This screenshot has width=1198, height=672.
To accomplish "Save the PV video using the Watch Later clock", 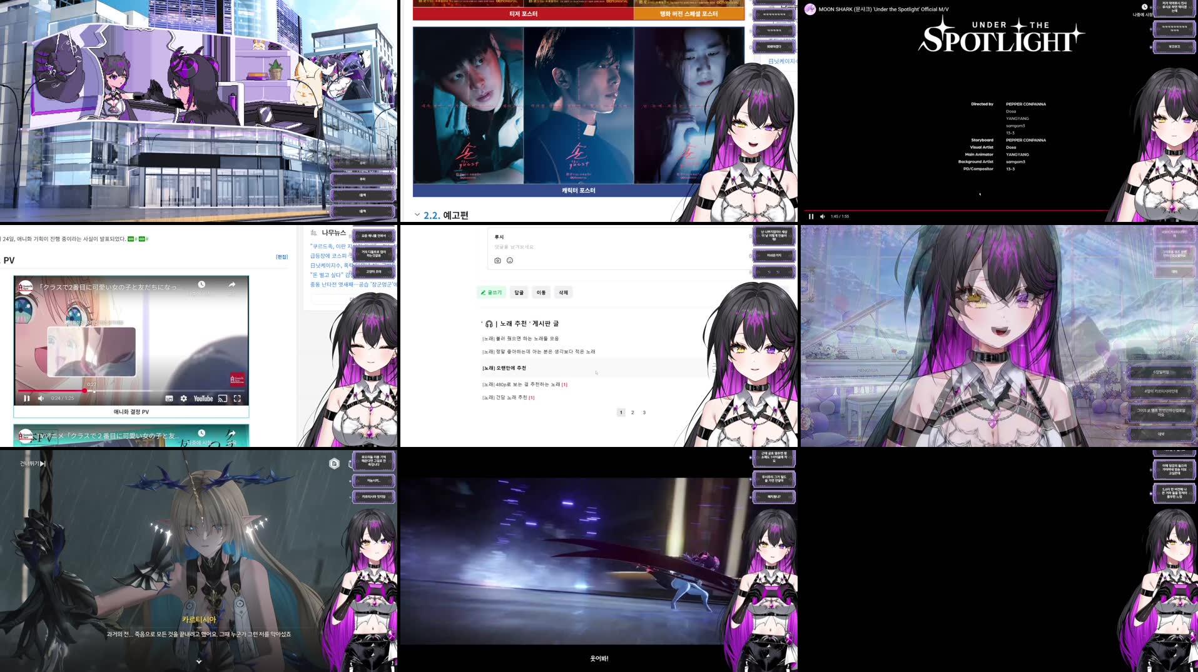I will click(x=201, y=284).
